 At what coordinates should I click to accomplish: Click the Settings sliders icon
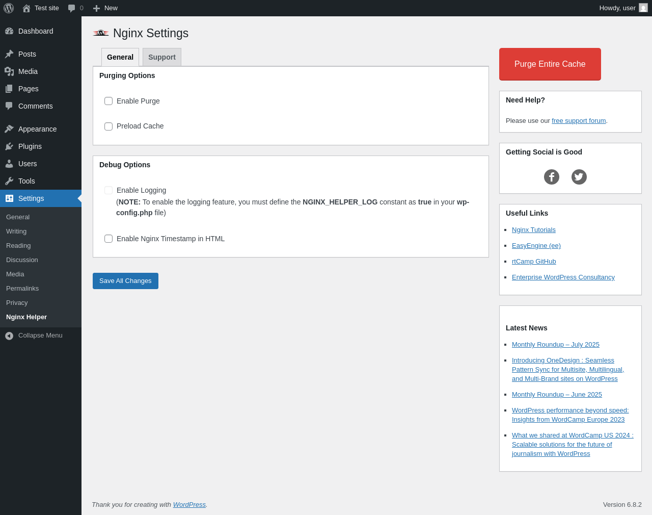pyautogui.click(x=9, y=198)
